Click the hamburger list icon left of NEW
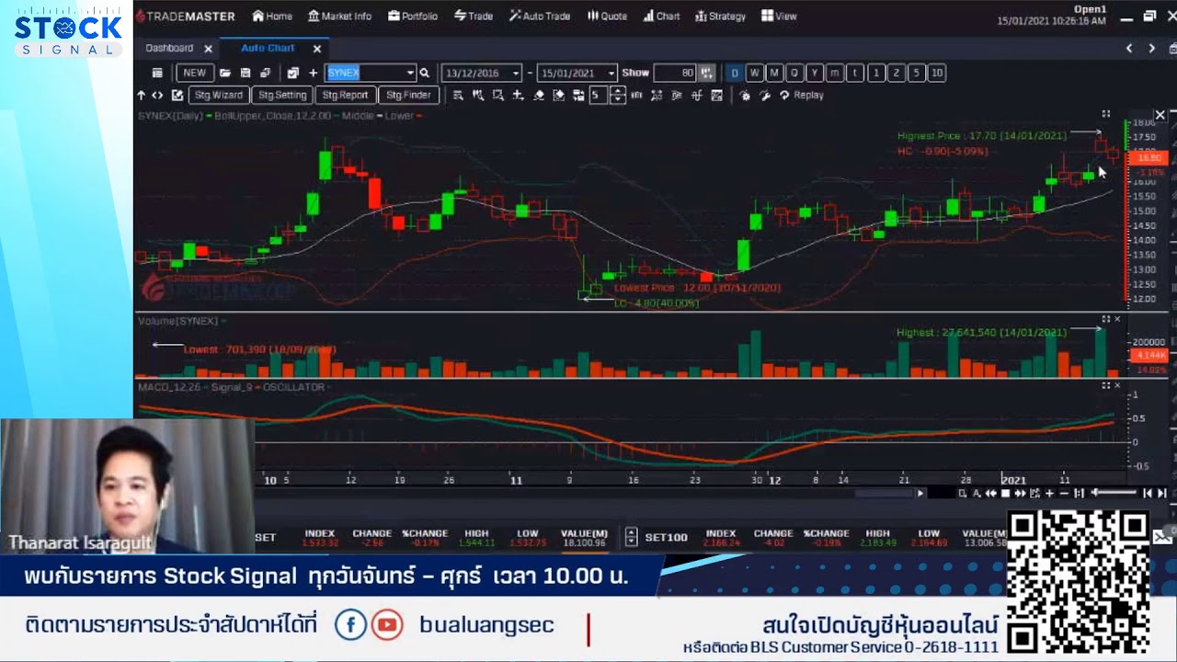Viewport: 1177px width, 662px height. [157, 73]
